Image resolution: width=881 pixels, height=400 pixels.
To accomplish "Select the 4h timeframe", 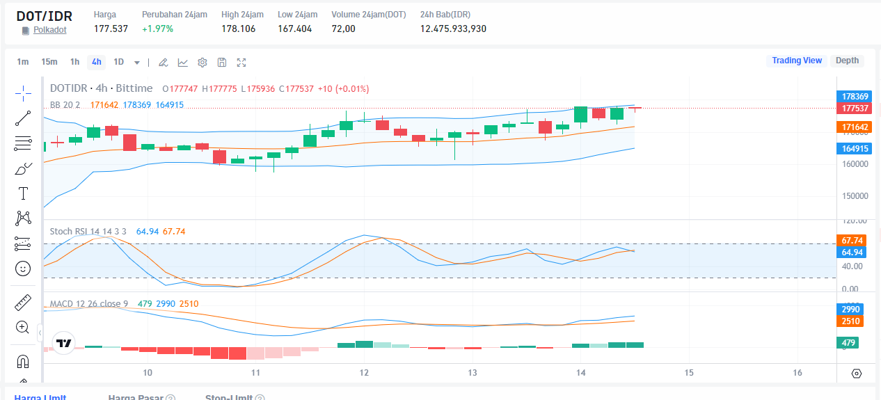I will click(x=96, y=62).
